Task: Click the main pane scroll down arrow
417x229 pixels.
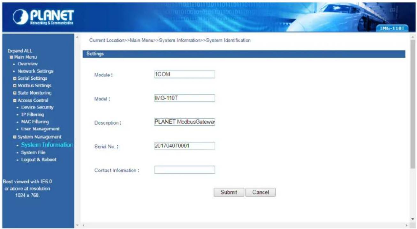Action: point(412,219)
